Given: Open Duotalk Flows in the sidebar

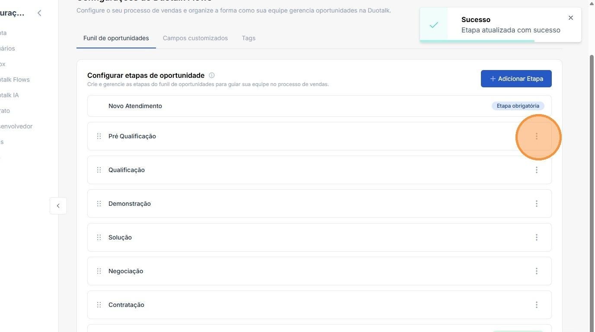Looking at the screenshot, I should (15, 80).
